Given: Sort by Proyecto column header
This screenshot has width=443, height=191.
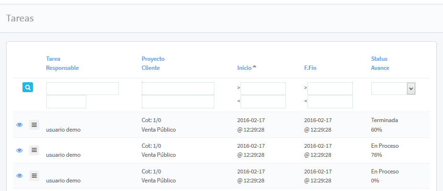Looking at the screenshot, I should (x=153, y=59).
